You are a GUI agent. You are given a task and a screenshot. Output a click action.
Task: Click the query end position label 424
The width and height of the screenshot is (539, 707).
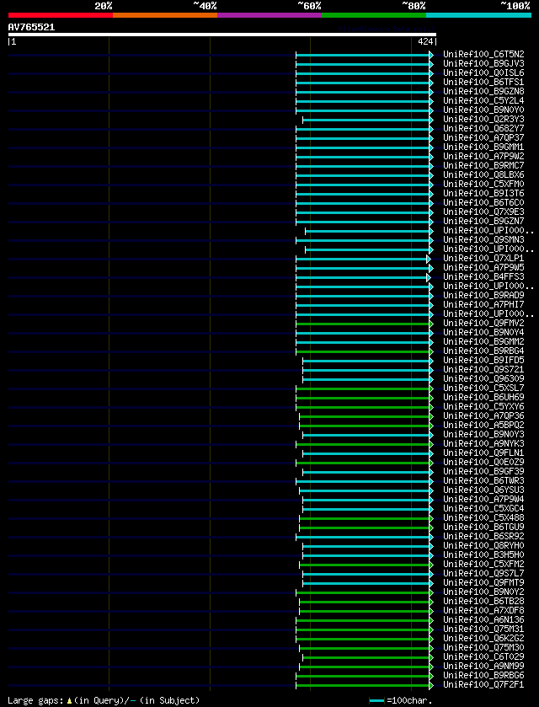coord(426,42)
